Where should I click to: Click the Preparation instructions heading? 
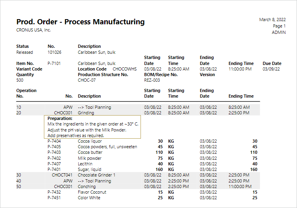pos(60,118)
